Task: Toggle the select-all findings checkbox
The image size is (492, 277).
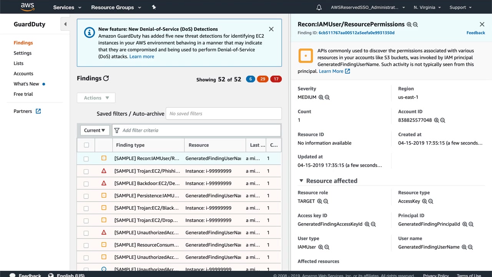Action: (x=86, y=145)
